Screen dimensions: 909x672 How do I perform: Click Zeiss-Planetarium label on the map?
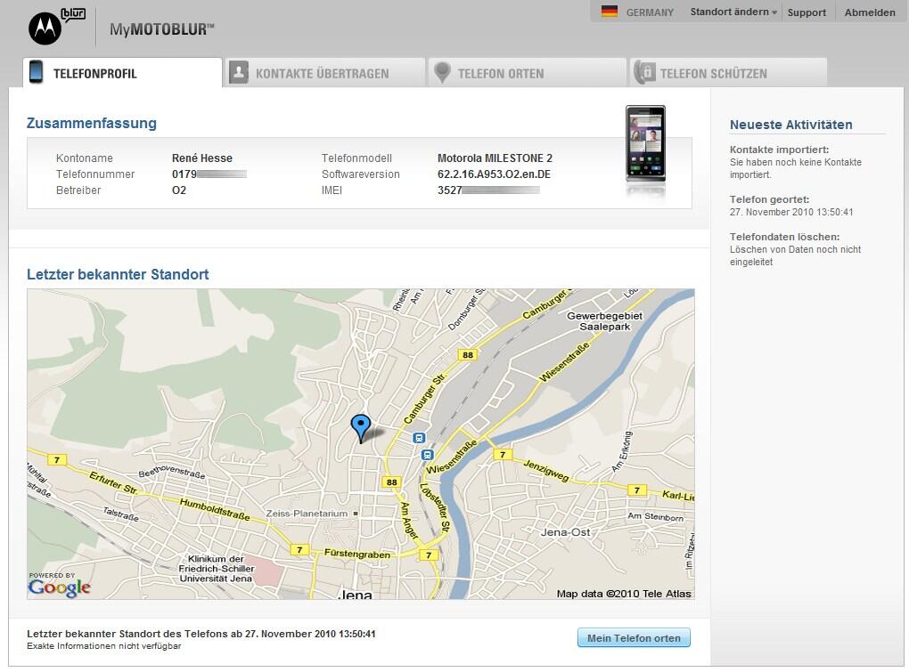(x=307, y=514)
